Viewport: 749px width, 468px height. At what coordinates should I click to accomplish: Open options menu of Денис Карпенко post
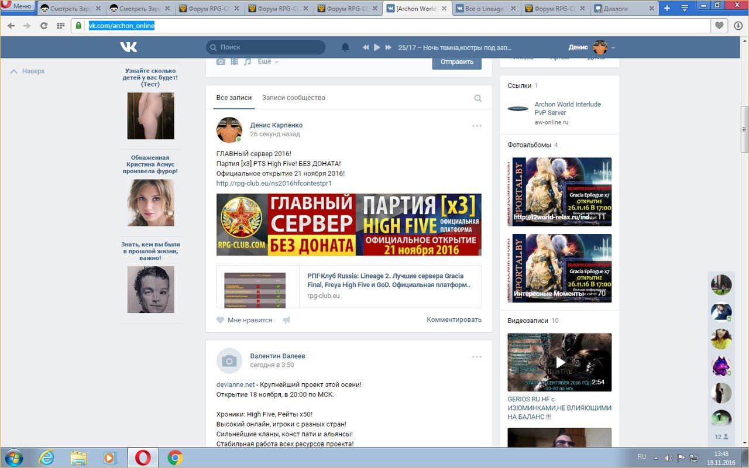point(477,126)
